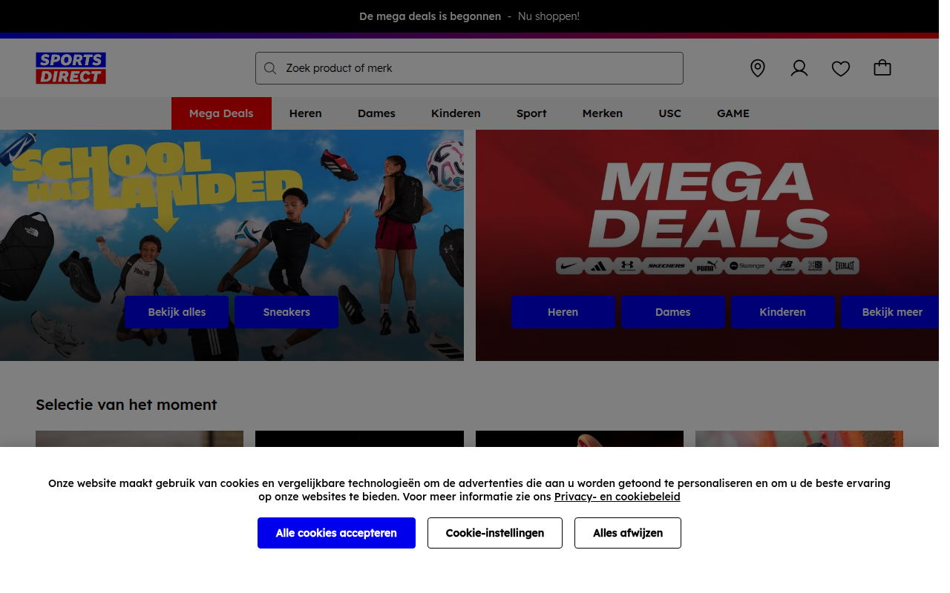Click the 'School has landed' banner image
Screen dimensions: 950x593
click(232, 245)
